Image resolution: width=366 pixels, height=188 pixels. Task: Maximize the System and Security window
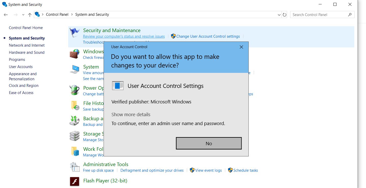coord(335,4)
